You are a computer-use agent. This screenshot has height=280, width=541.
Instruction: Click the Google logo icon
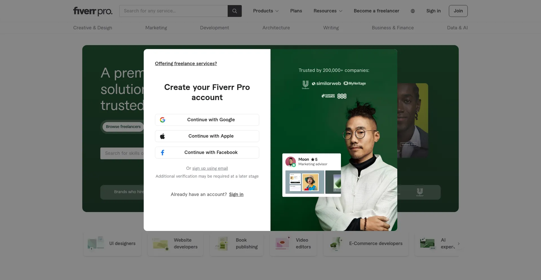point(163,120)
